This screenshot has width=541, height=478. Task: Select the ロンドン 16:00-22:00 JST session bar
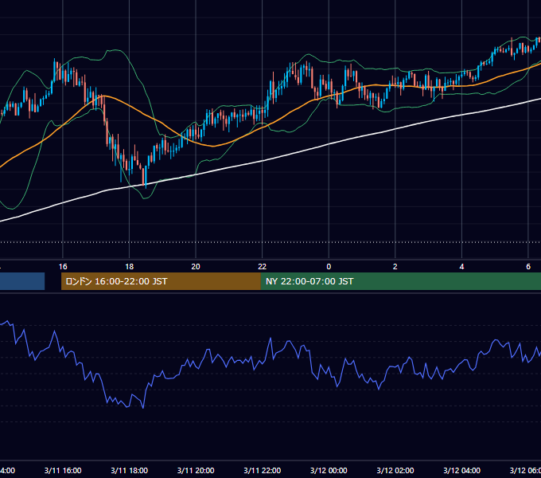pyautogui.click(x=161, y=281)
